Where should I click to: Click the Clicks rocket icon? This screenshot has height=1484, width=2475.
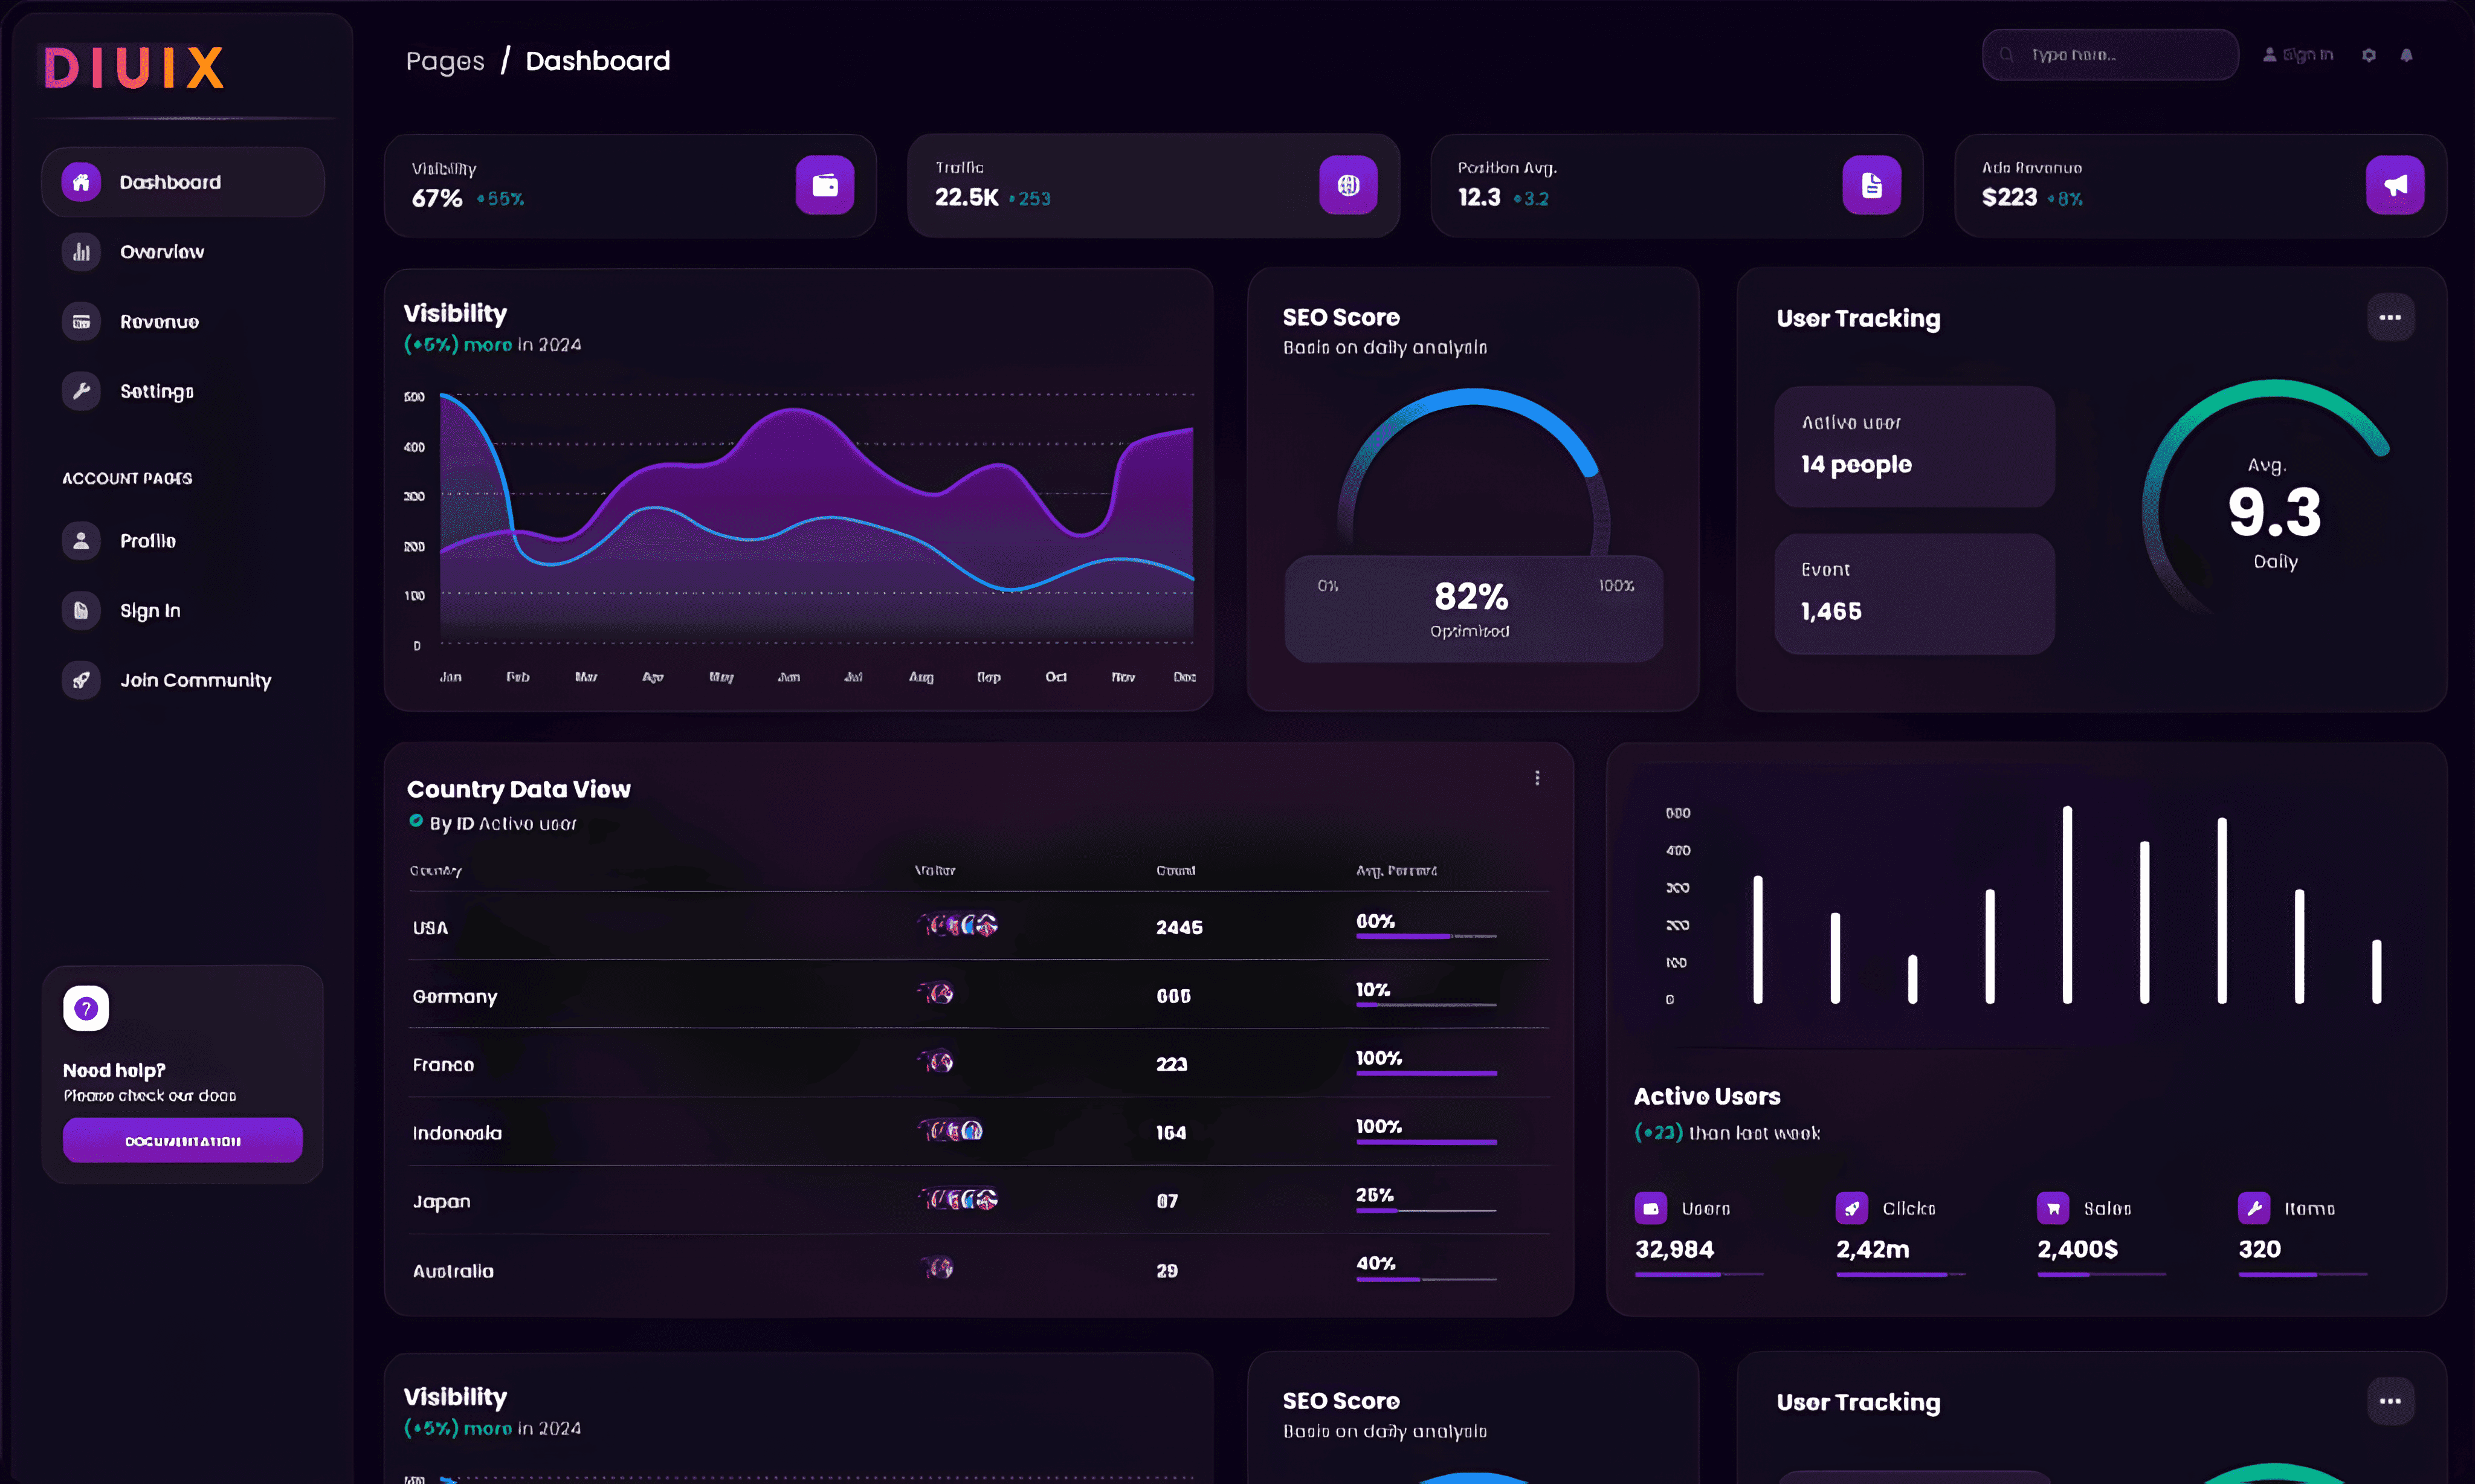[1851, 1208]
